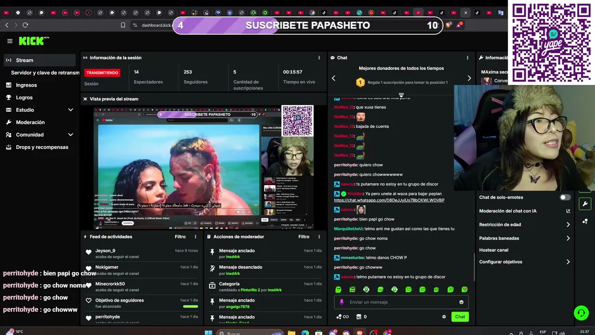Open the emoji picker in the message box
This screenshot has height=335, width=595.
point(461,302)
